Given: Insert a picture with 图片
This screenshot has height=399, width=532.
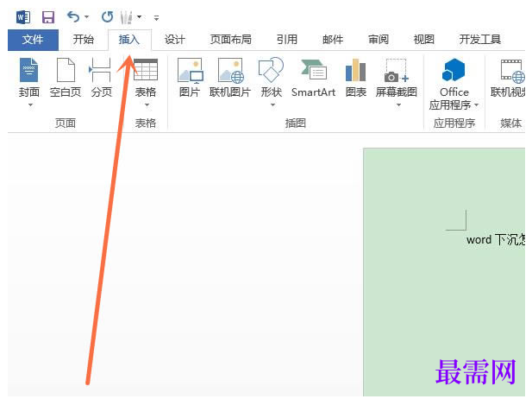Looking at the screenshot, I should point(190,78).
